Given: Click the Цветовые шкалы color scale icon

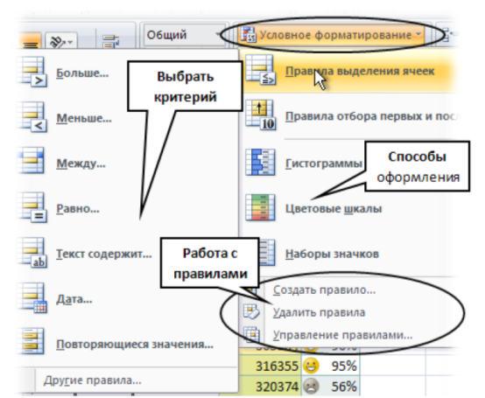Looking at the screenshot, I should coord(260,207).
